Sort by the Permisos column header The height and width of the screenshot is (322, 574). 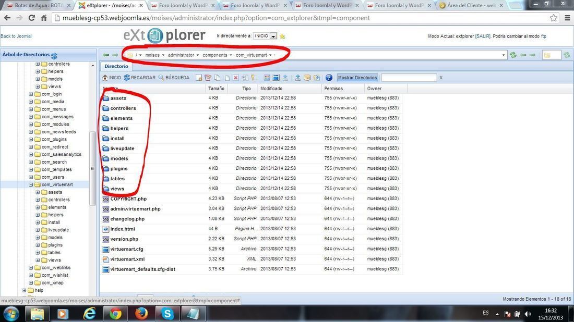[x=343, y=89]
